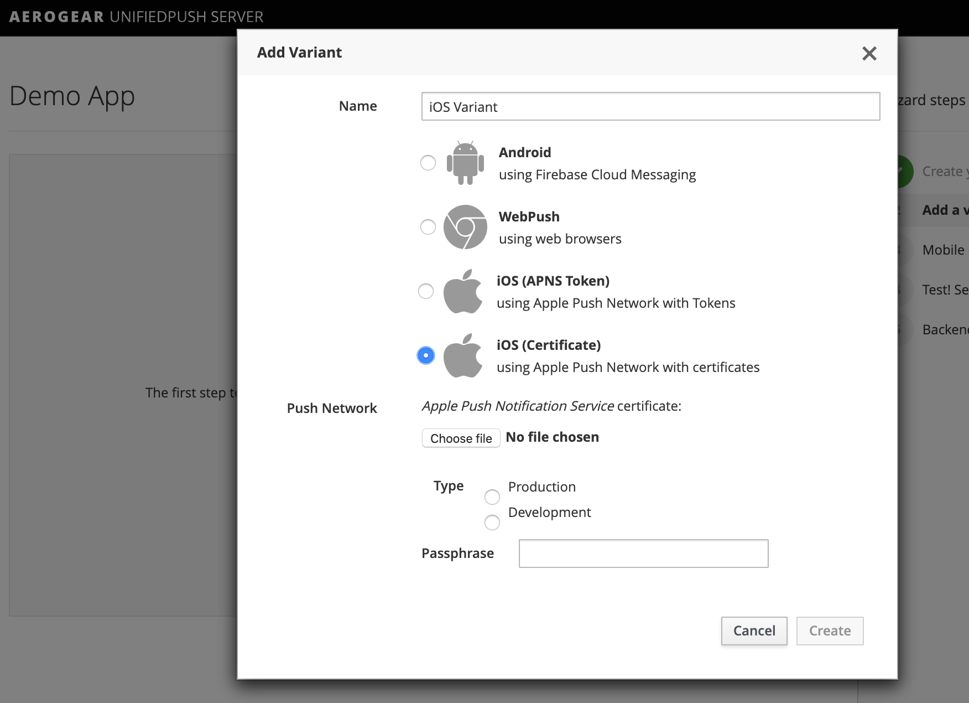Click the Production label
Viewport: 969px width, 703px height.
(542, 487)
